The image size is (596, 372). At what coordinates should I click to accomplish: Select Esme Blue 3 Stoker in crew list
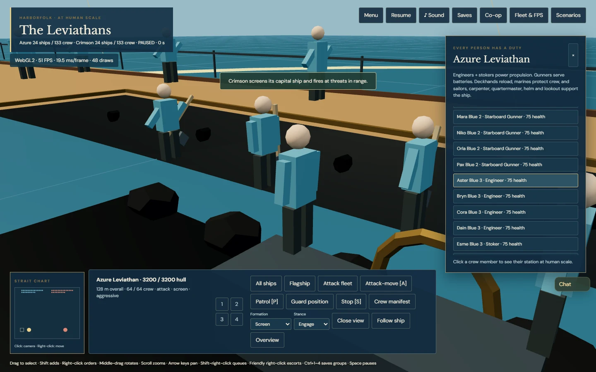[x=515, y=244]
